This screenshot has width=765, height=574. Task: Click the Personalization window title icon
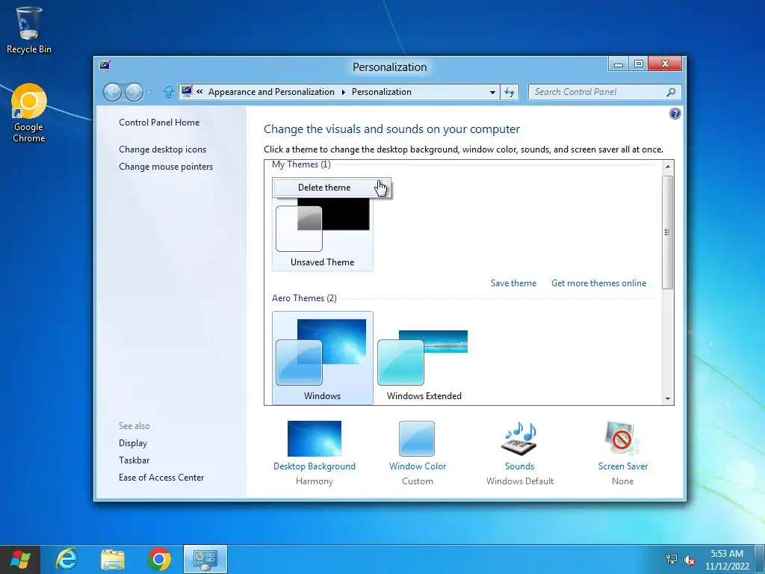pyautogui.click(x=105, y=66)
